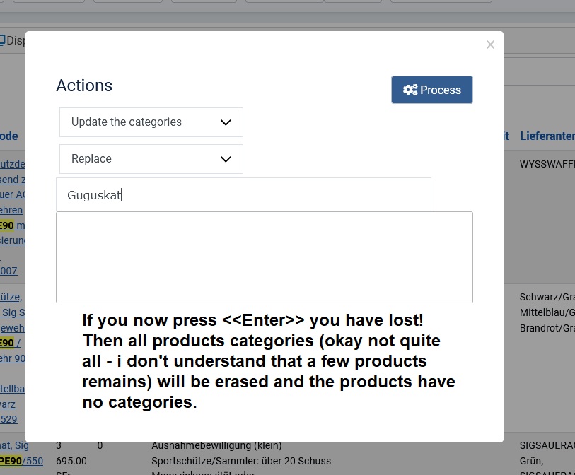This screenshot has width=575, height=475.
Task: Click the chevron of the Replace dropdown
Action: point(226,159)
